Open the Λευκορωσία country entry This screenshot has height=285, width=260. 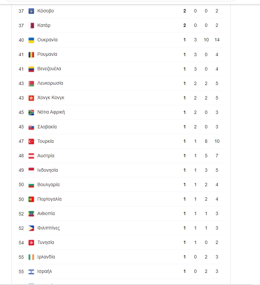pyautogui.click(x=50, y=83)
